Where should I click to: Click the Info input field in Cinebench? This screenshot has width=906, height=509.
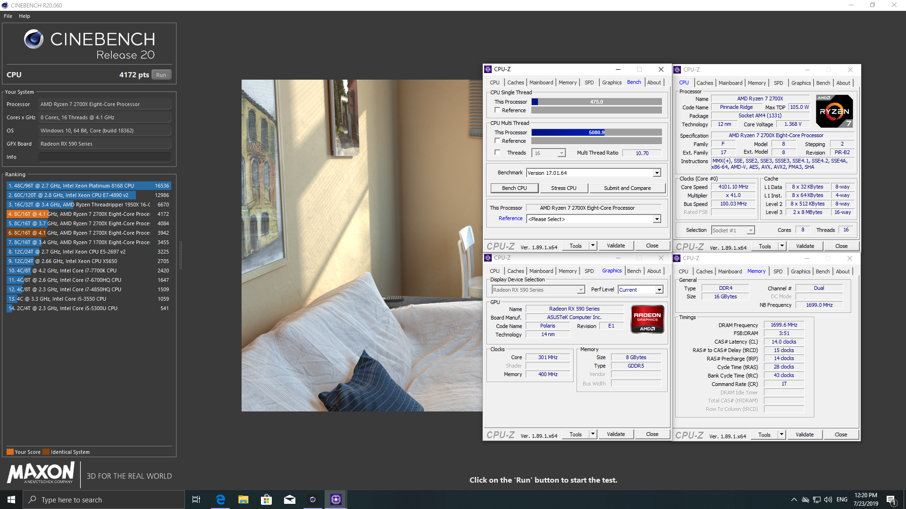tap(104, 157)
